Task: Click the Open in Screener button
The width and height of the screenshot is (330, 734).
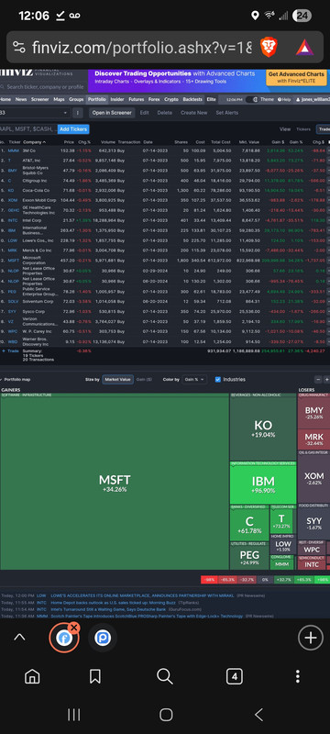Action: 112,113
